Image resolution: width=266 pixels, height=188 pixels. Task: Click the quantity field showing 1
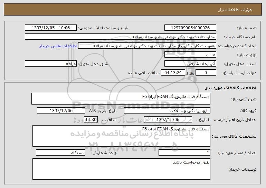coord(184,152)
